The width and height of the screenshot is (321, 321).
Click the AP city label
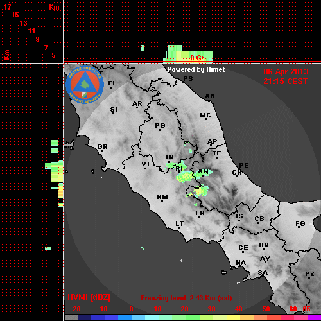click(213, 142)
